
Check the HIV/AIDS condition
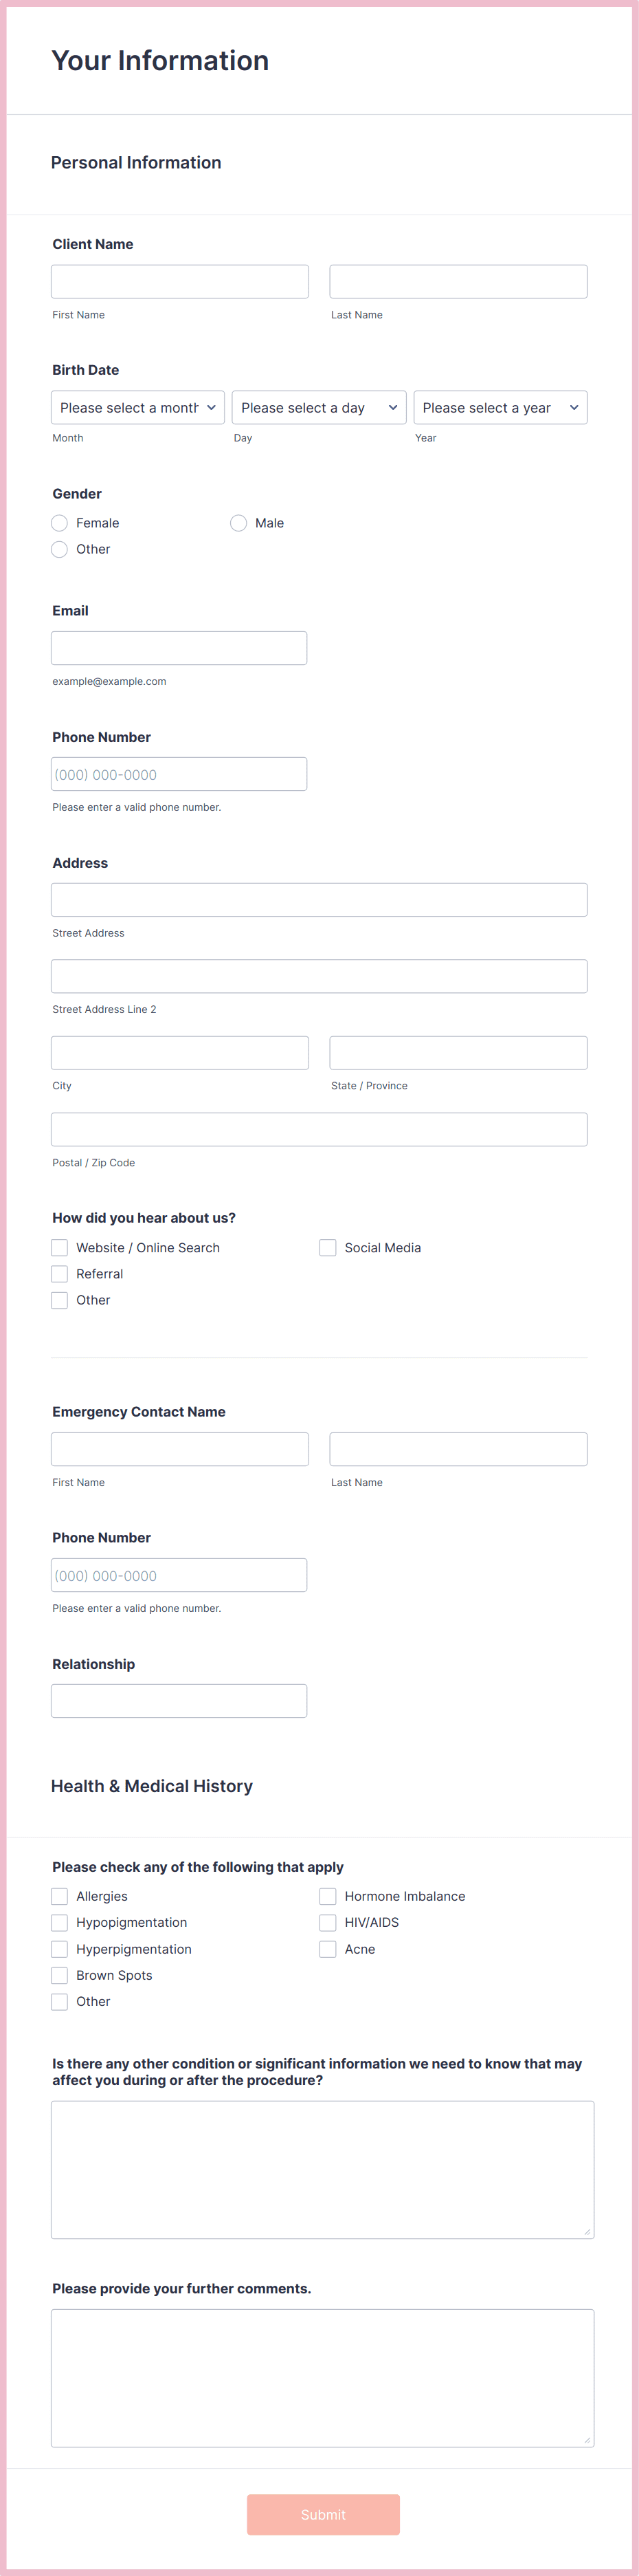pyautogui.click(x=328, y=1921)
